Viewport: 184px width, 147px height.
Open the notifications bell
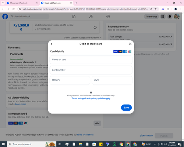point(170,17)
